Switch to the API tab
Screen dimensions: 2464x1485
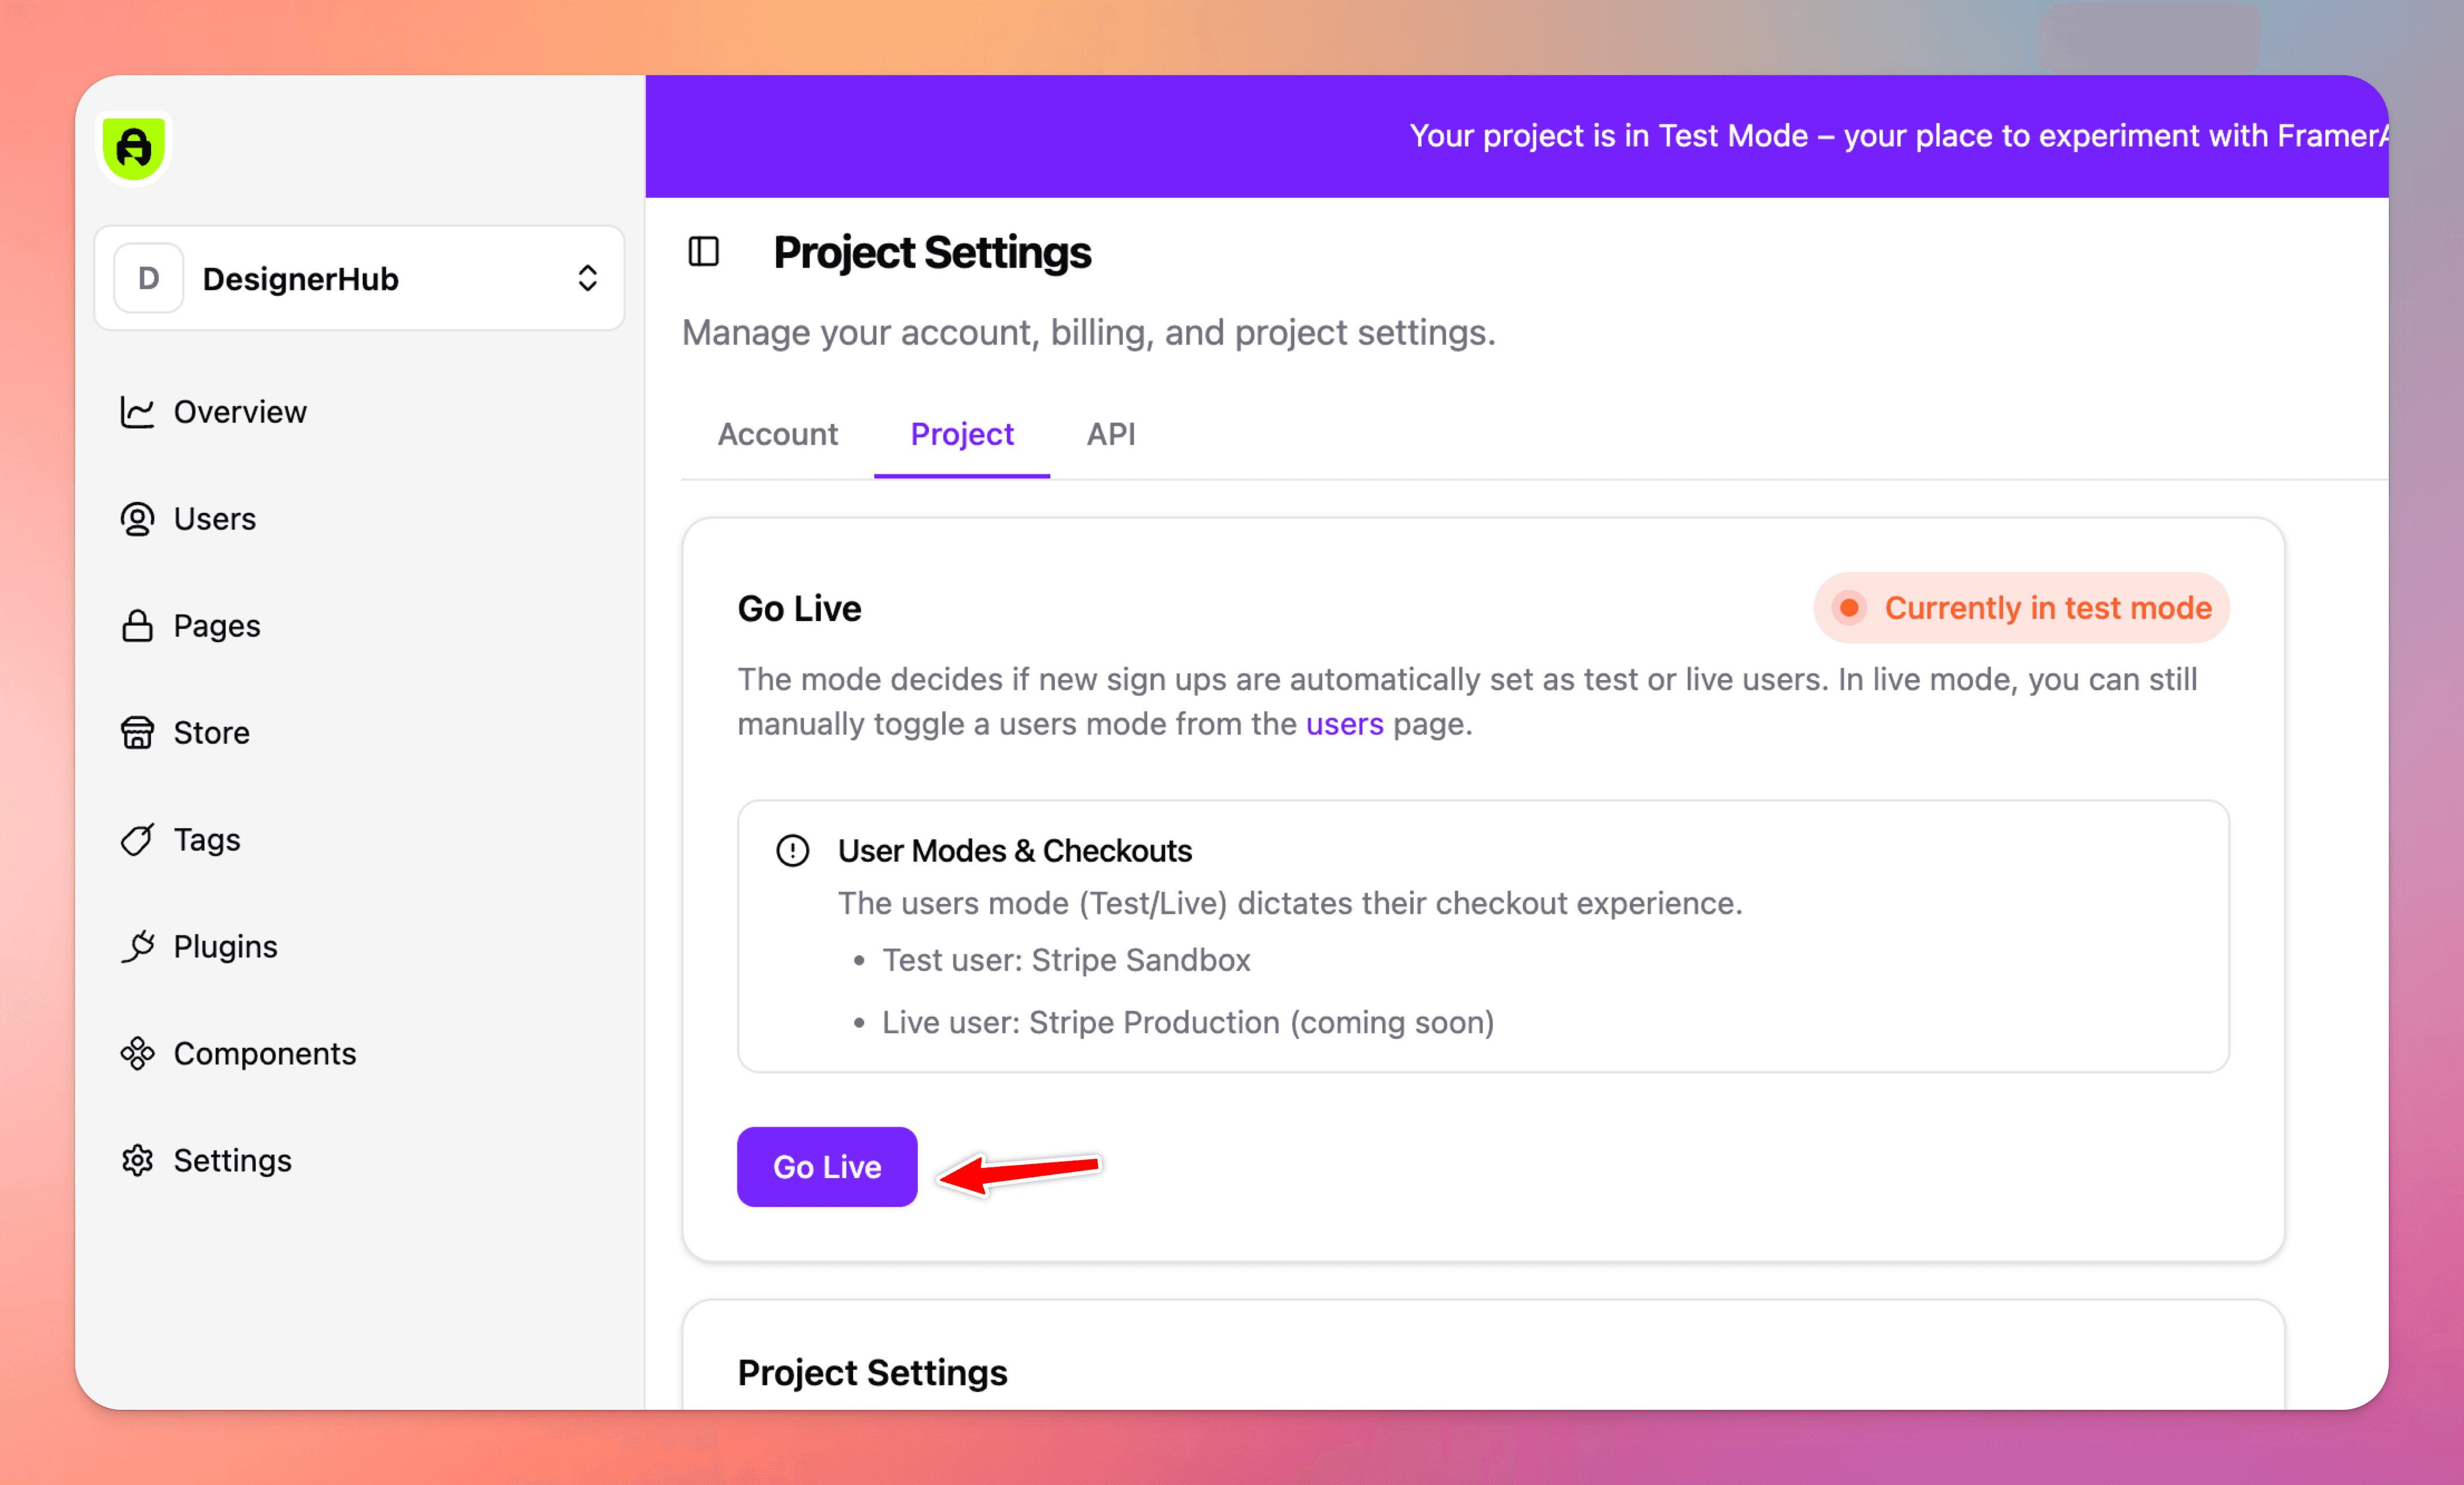click(1111, 434)
